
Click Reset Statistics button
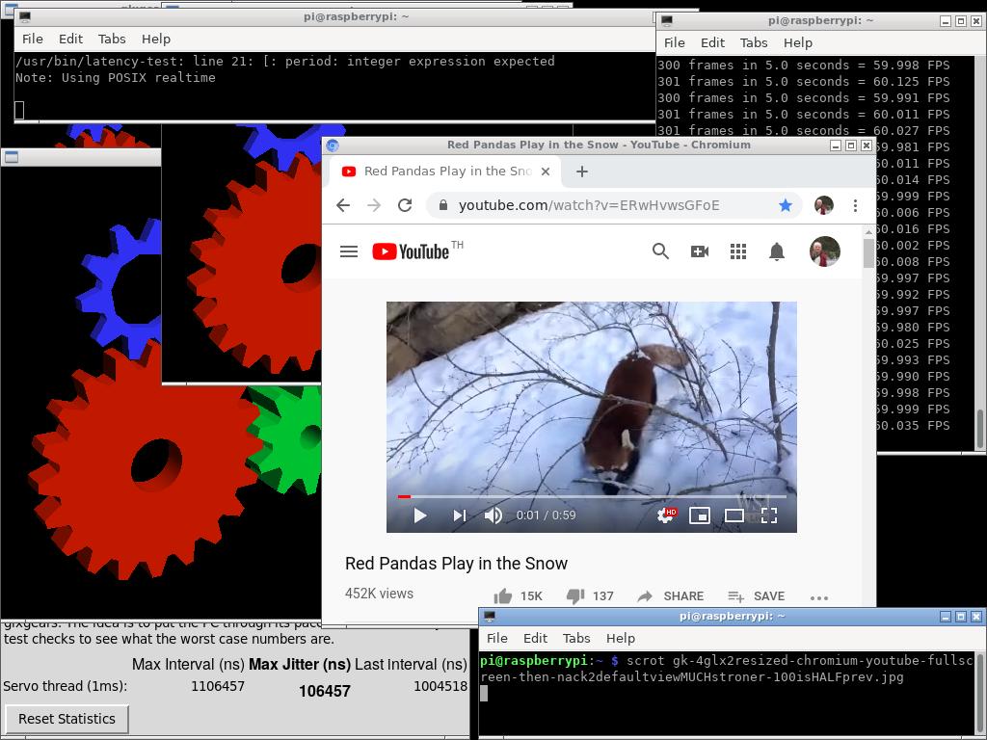pyautogui.click(x=67, y=719)
